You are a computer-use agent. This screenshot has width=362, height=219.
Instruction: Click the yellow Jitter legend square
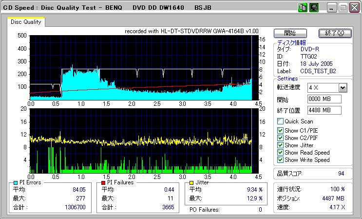[192, 182]
